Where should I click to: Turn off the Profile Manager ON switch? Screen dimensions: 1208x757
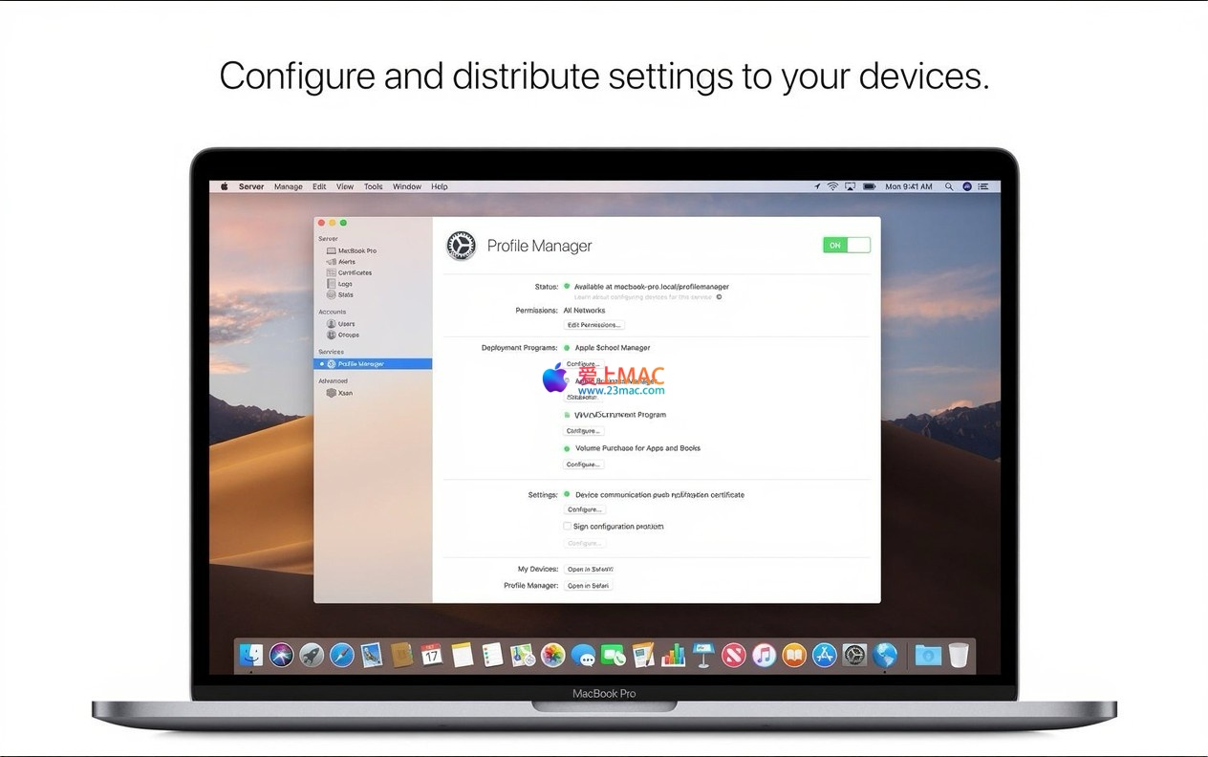[846, 246]
